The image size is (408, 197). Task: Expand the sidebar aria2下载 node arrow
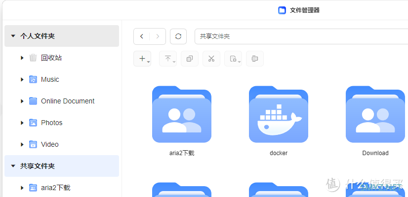(x=22, y=188)
